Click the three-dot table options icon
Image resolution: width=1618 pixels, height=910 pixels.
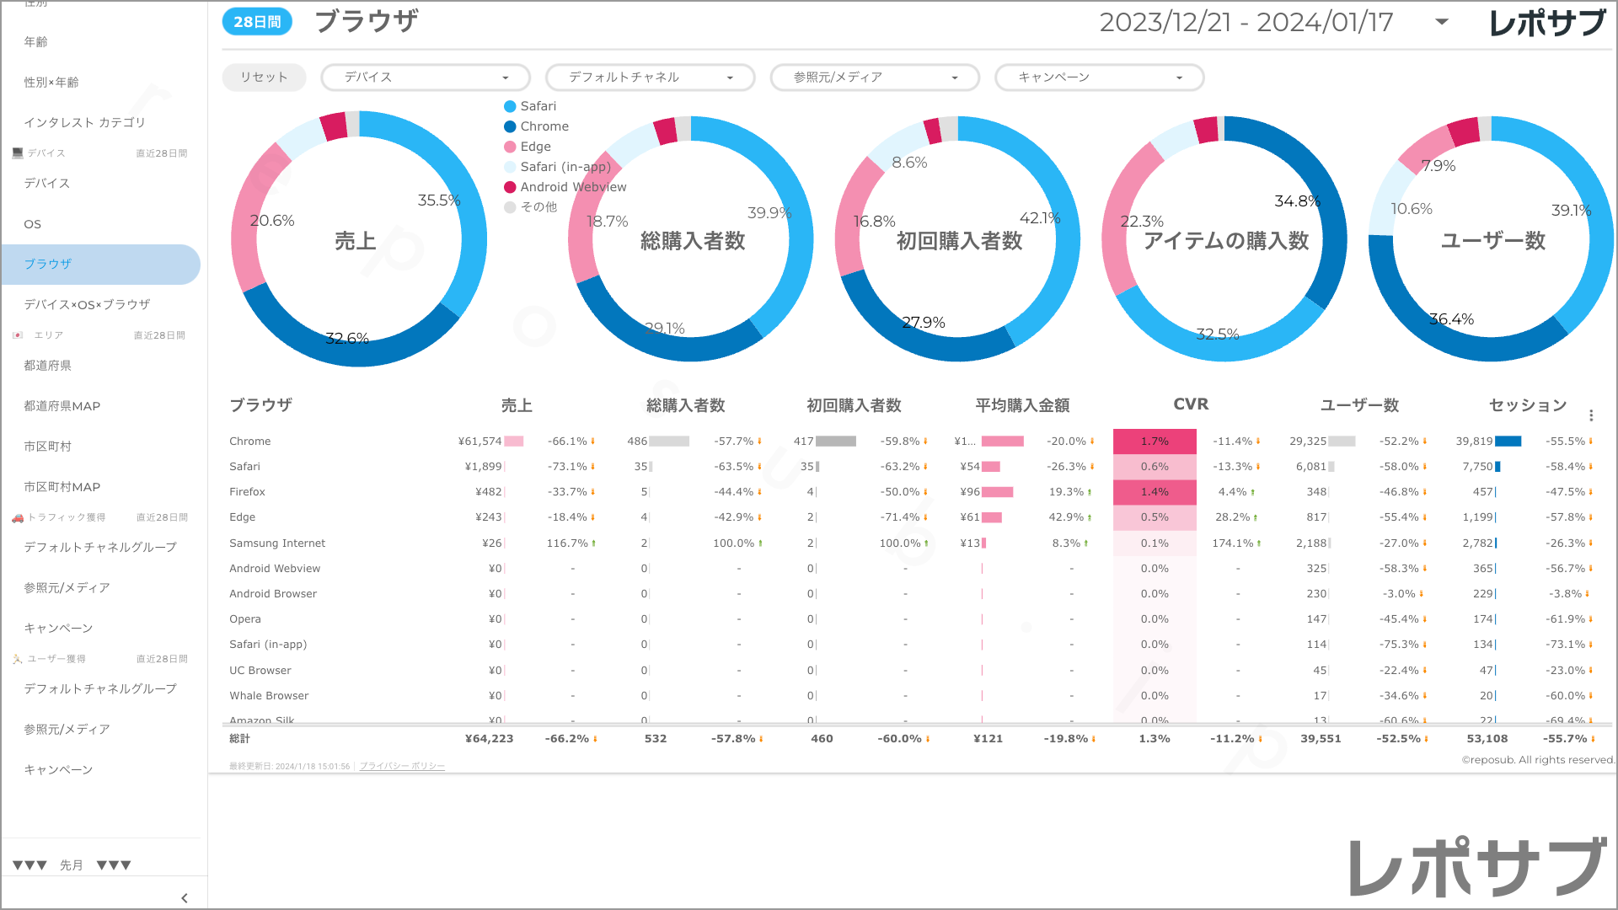click(1591, 415)
